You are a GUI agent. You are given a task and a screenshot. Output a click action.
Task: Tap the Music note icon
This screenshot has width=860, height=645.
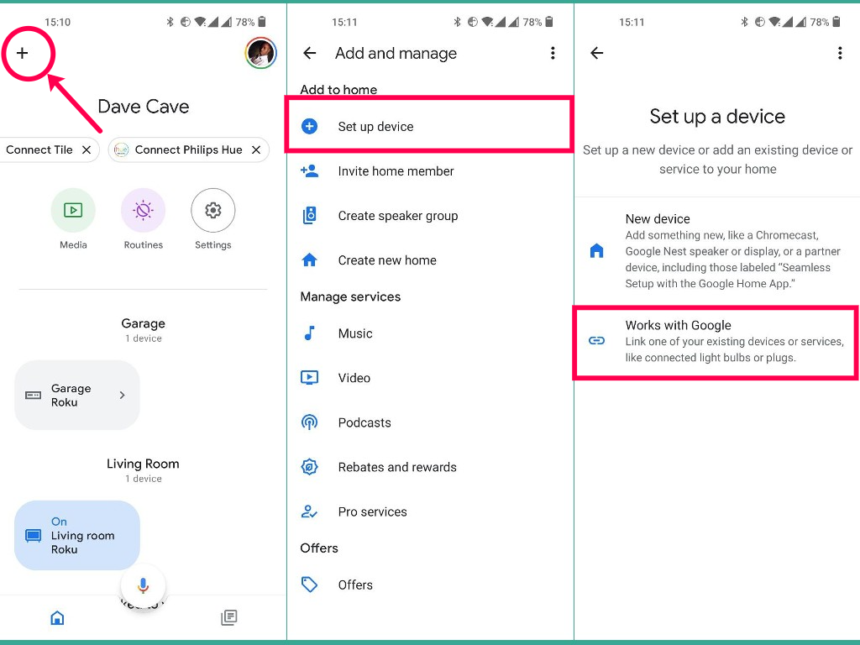tap(309, 333)
